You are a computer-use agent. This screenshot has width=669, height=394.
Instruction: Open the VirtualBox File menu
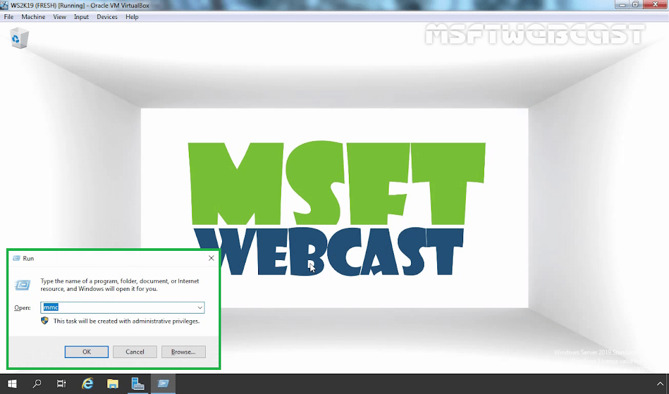click(x=8, y=16)
